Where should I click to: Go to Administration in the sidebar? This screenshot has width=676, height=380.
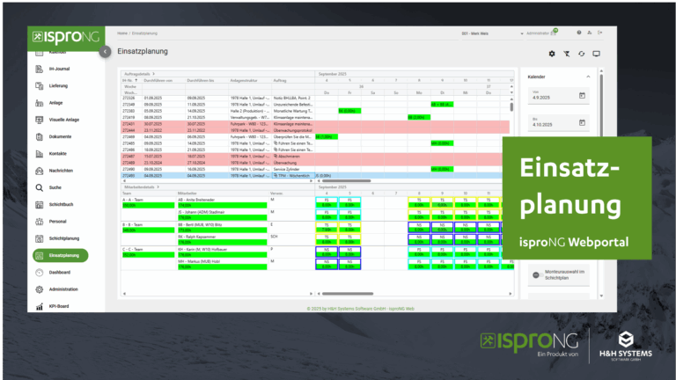[63, 289]
